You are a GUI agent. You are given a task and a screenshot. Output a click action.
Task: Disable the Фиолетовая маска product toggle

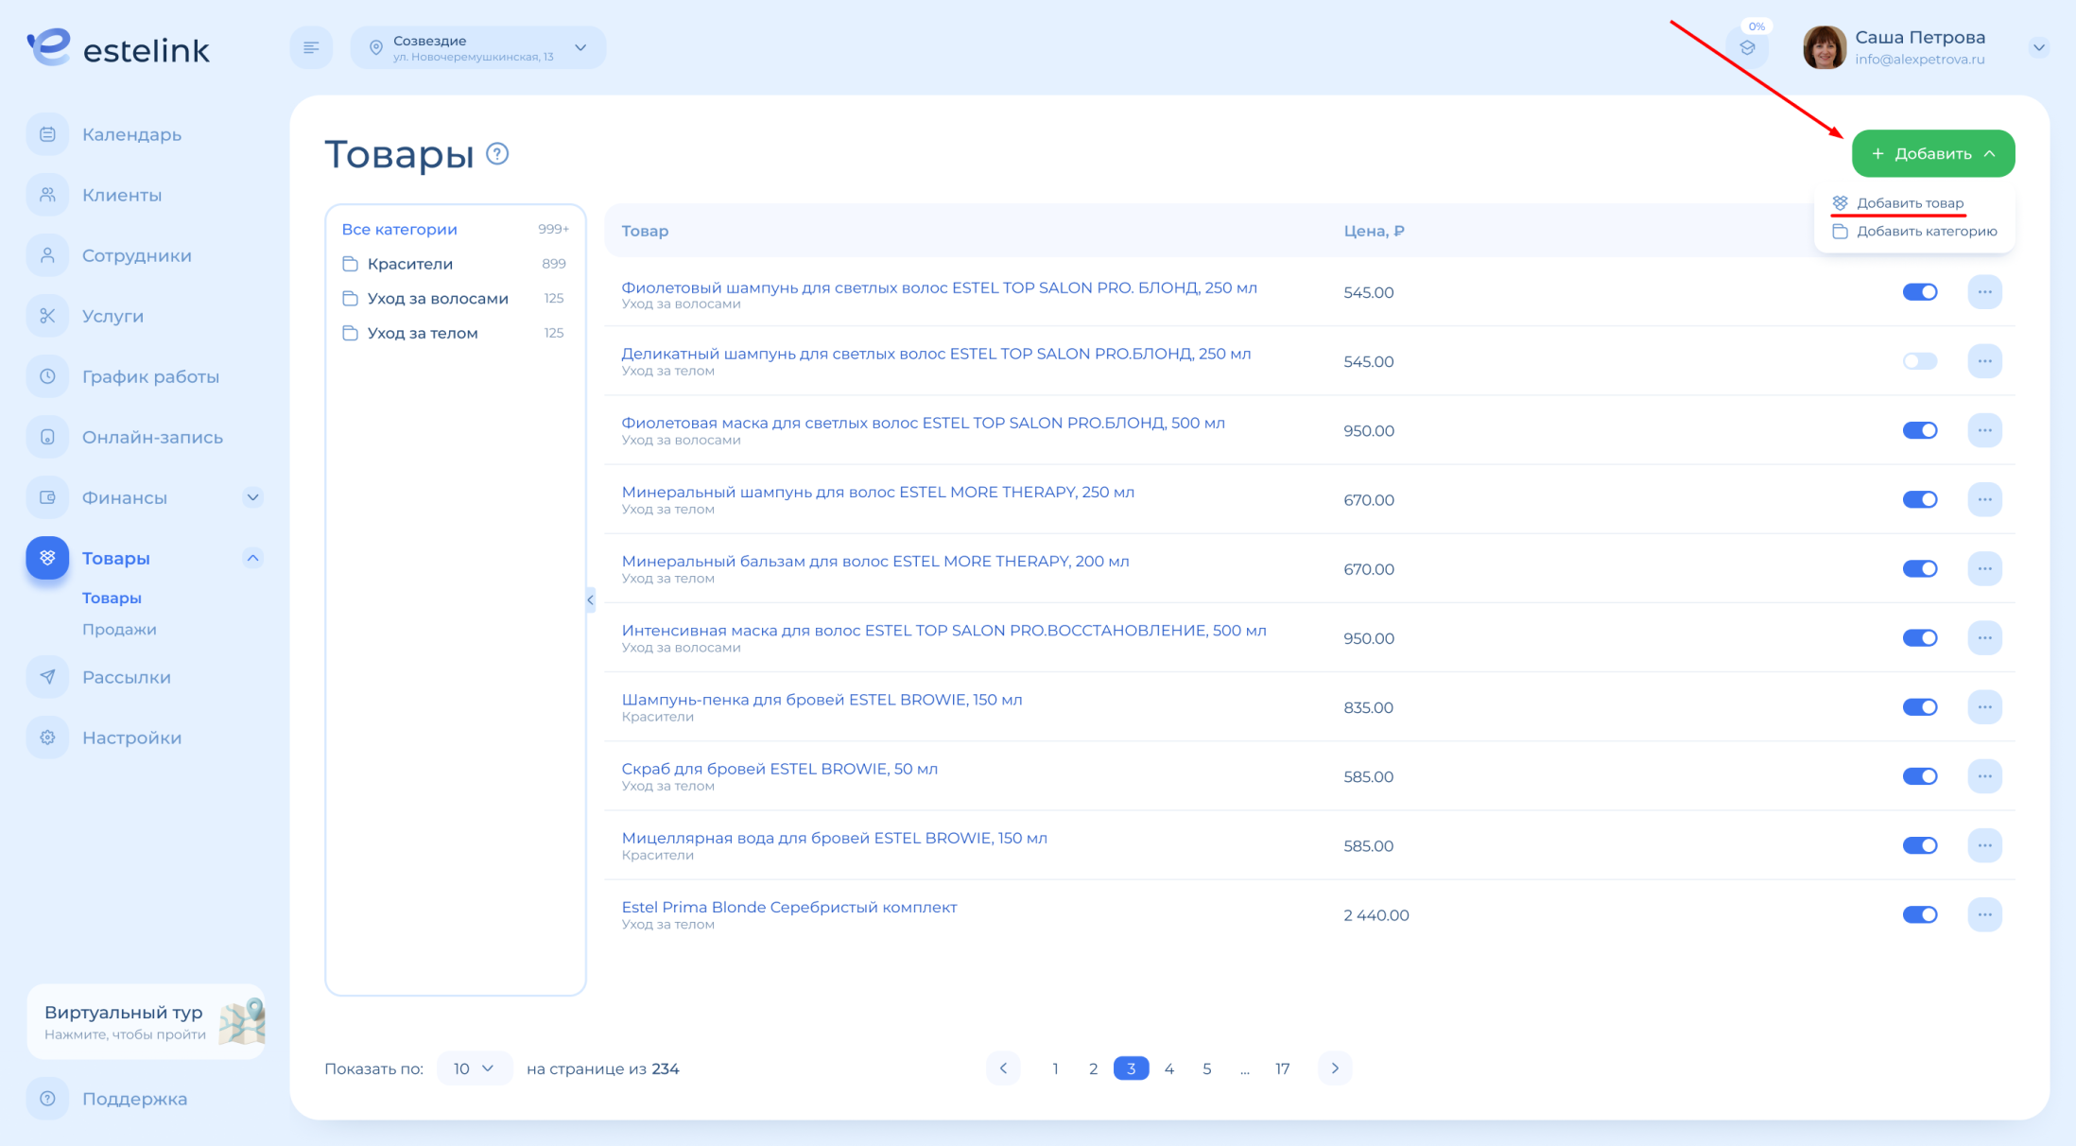coord(1920,430)
